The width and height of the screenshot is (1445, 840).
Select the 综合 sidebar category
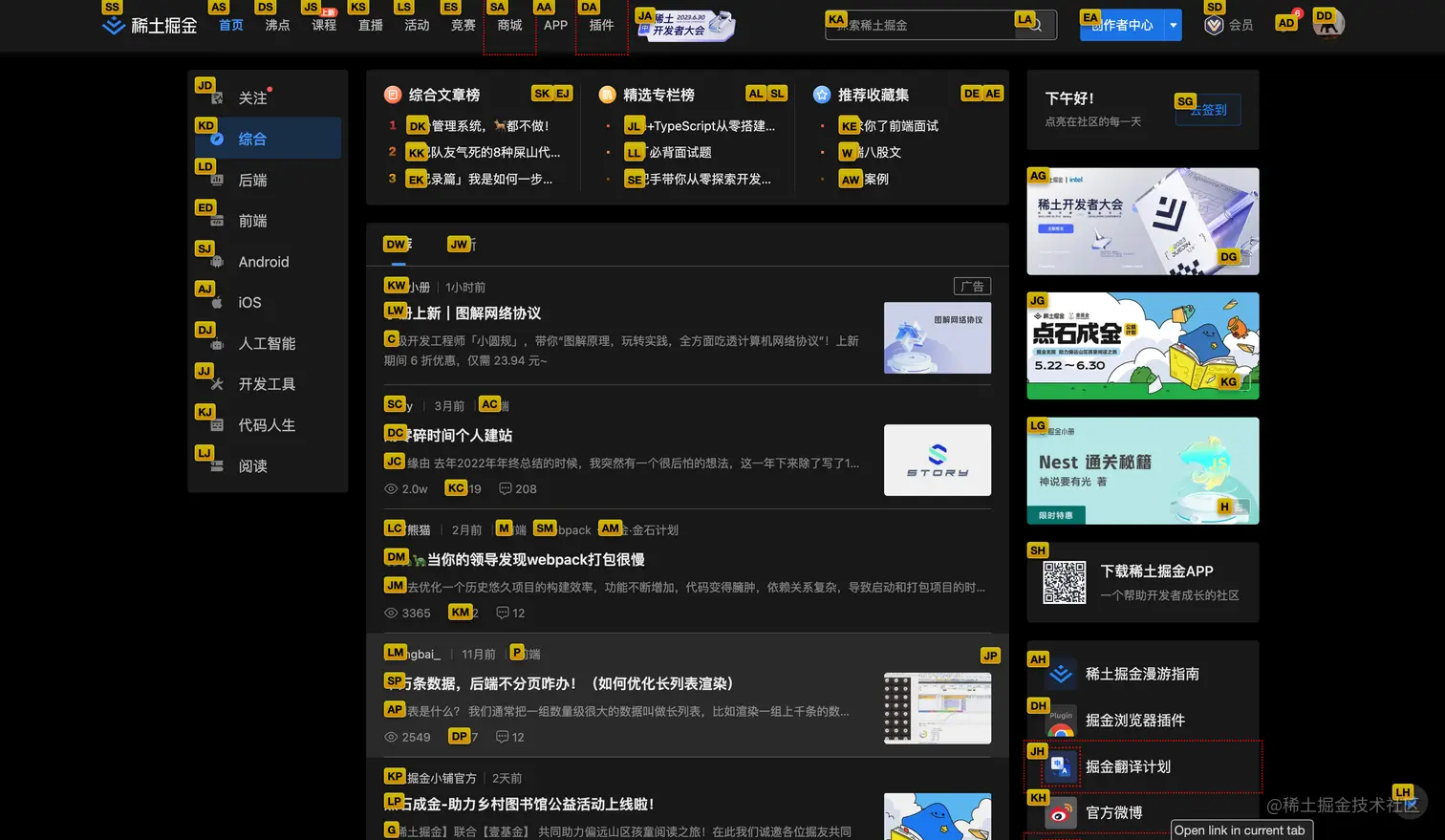(268, 139)
